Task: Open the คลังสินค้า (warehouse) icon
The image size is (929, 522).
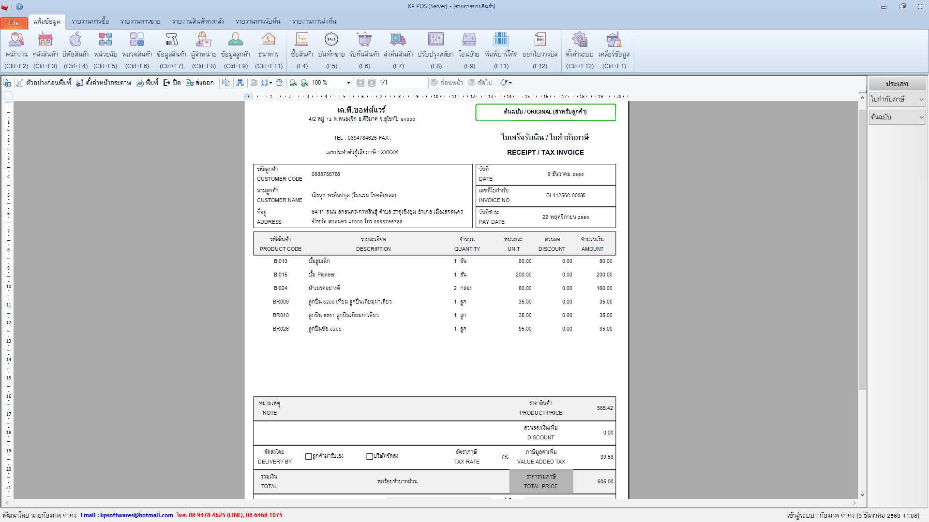Action: 45,51
